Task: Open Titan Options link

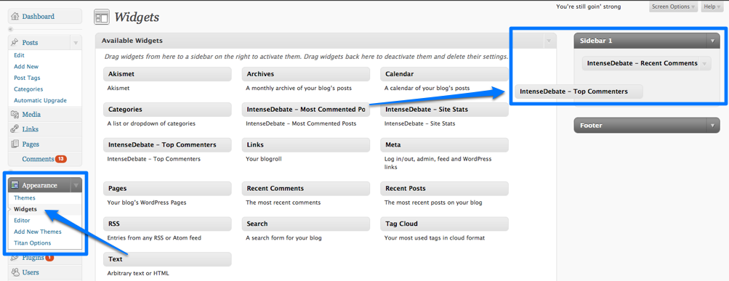Action: (33, 243)
